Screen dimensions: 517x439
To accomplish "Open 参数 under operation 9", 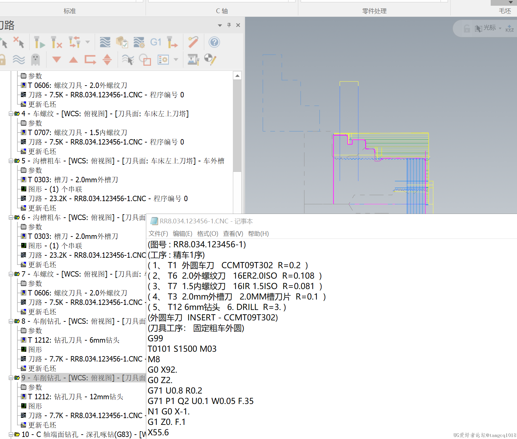I will click(x=32, y=387).
